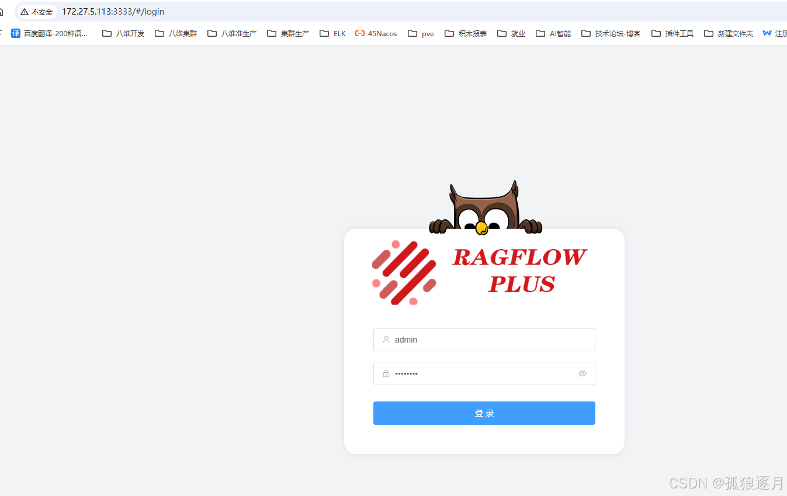Open the AI智能 bookmark folder

(553, 33)
